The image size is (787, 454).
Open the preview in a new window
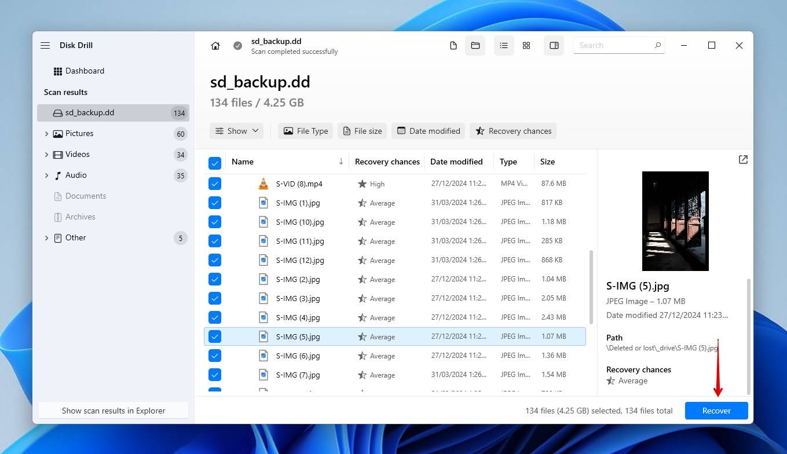(x=743, y=159)
